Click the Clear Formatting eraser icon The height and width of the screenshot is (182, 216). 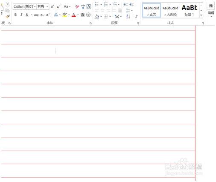tap(77, 6)
